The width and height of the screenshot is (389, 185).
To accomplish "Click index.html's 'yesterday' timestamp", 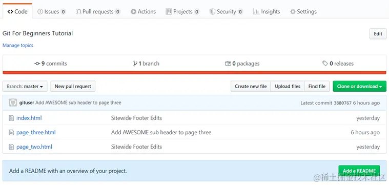I will point(368,118).
